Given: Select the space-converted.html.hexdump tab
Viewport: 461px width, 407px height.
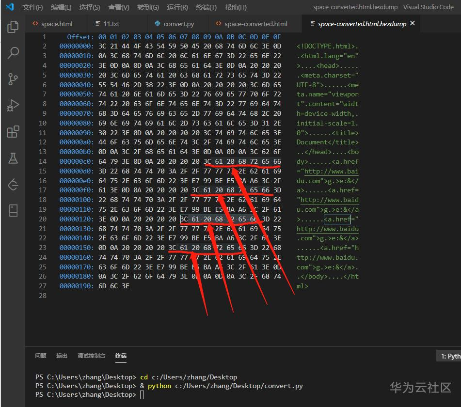Looking at the screenshot, I should coord(362,24).
